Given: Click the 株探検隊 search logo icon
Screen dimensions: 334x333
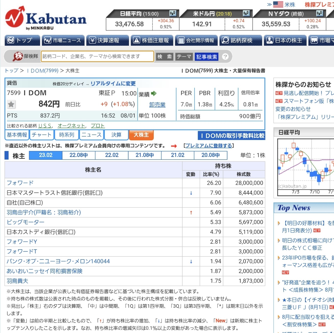Looking at the screenshot, I should pyautogui.click(x=25, y=56).
